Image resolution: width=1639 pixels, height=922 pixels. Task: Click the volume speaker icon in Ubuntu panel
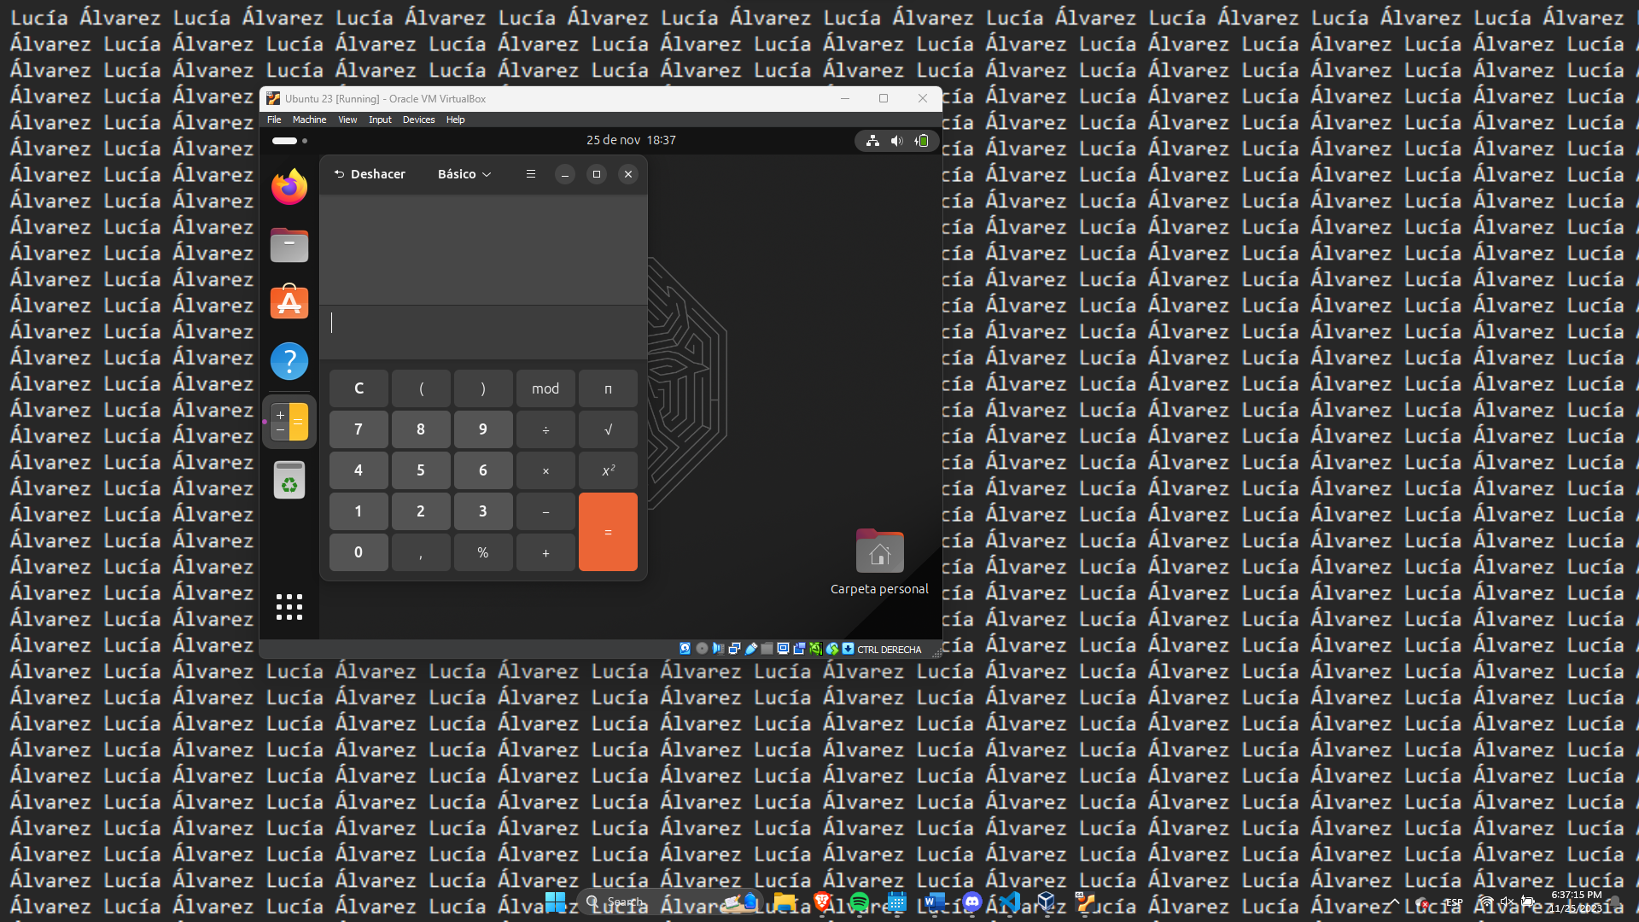(x=896, y=141)
